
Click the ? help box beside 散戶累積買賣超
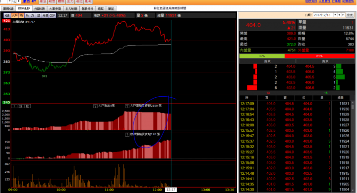(x=127, y=135)
